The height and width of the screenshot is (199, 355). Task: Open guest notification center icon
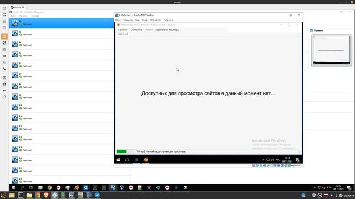pyautogui.click(x=297, y=160)
